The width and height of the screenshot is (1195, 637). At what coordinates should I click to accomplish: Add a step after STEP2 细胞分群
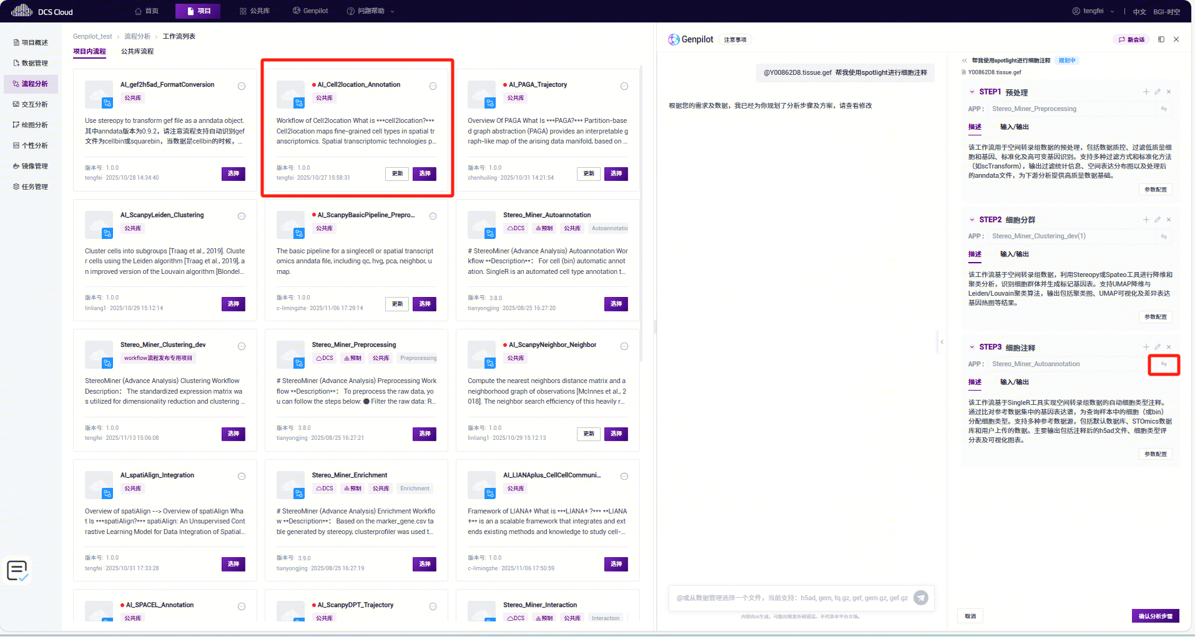click(1146, 220)
